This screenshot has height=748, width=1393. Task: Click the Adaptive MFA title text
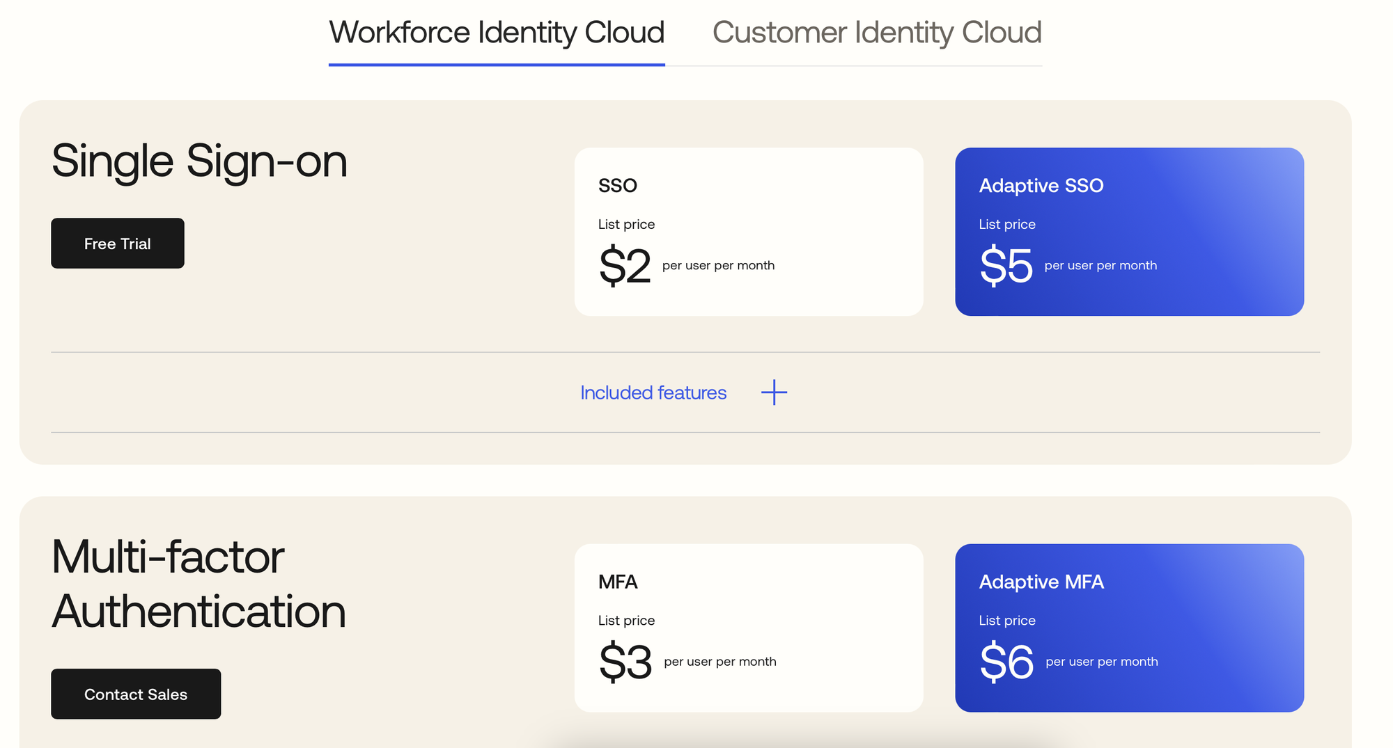[x=1041, y=582]
